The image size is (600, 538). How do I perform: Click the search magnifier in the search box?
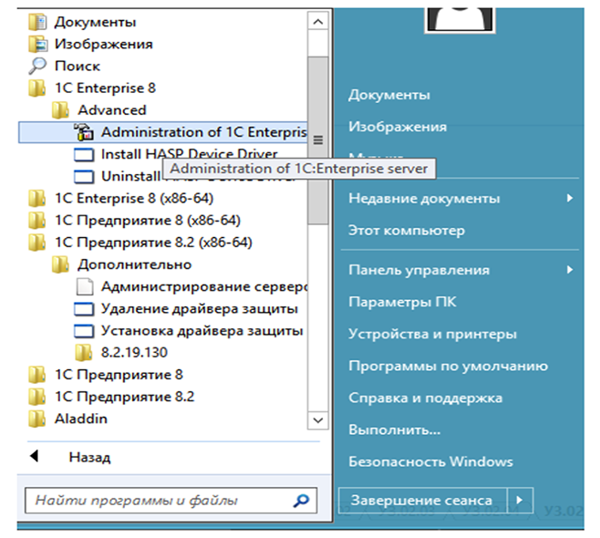tap(301, 500)
